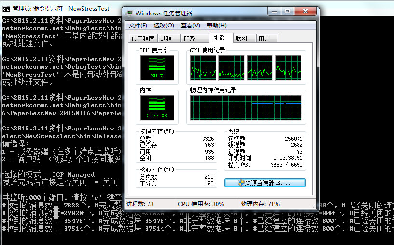Screen dimensions: 394x245
Task: Click console line 2 - 客户端
Action: pyautogui.click(x=62, y=159)
